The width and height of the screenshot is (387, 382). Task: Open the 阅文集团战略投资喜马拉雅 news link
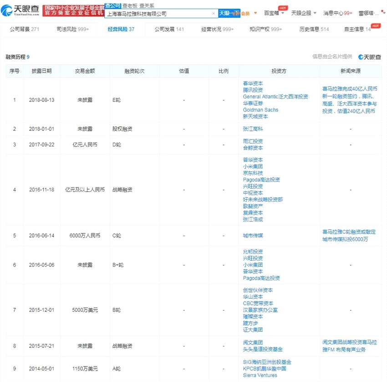click(350, 346)
